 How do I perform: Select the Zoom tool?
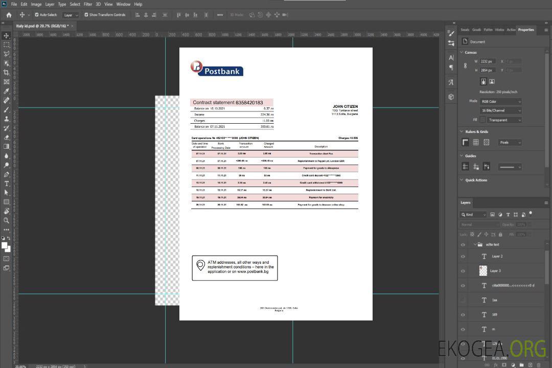coord(6,220)
